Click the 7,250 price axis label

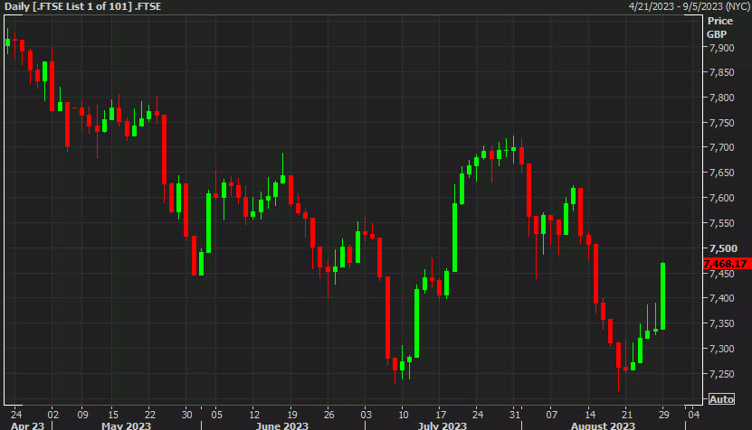coord(721,374)
